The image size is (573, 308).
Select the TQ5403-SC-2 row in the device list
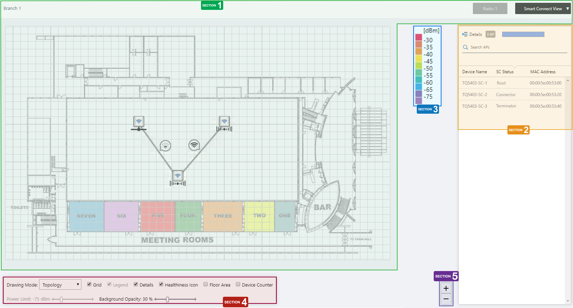pos(512,95)
